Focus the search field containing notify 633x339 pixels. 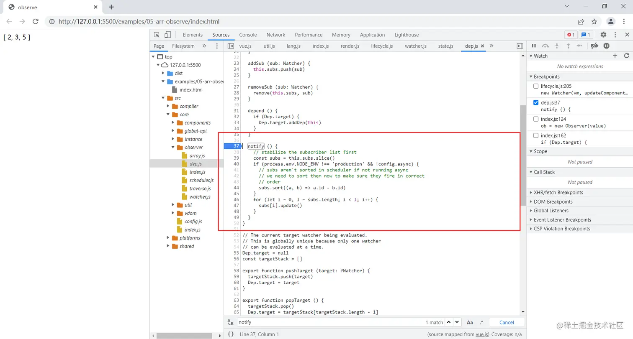coord(330,322)
